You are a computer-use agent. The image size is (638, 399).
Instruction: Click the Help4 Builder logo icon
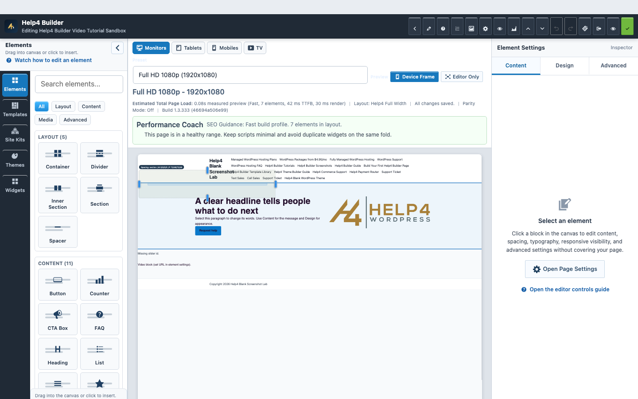point(11,26)
